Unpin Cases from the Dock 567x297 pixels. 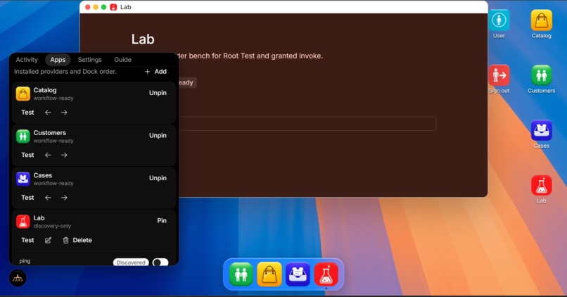[158, 178]
